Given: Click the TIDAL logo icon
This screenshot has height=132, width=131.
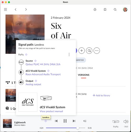Looking at the screenshot, I should [x=8, y=83].
